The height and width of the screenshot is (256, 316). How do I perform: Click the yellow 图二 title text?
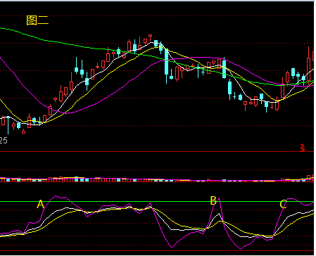[37, 20]
